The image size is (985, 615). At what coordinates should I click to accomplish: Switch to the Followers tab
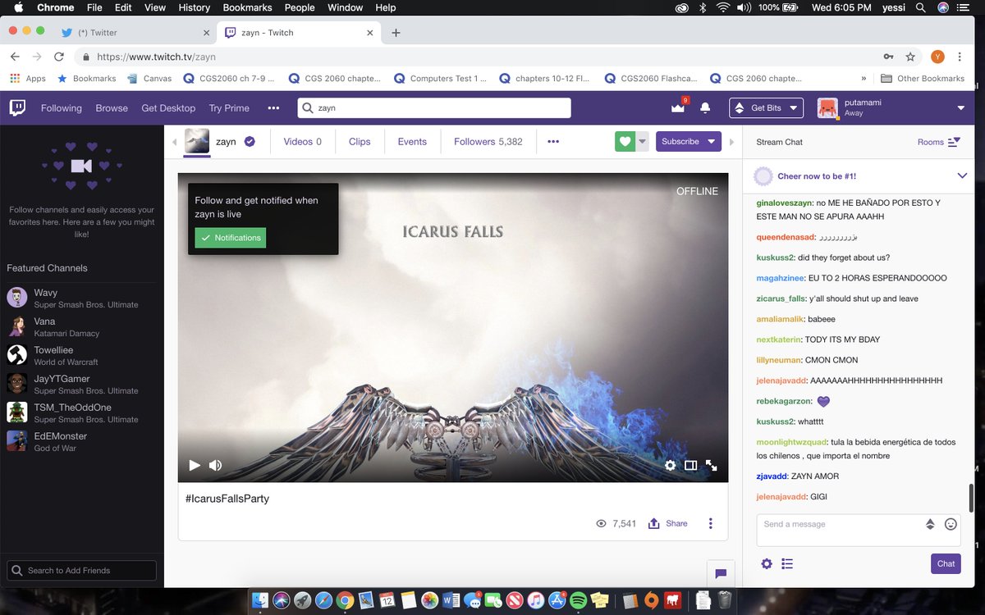[488, 141]
